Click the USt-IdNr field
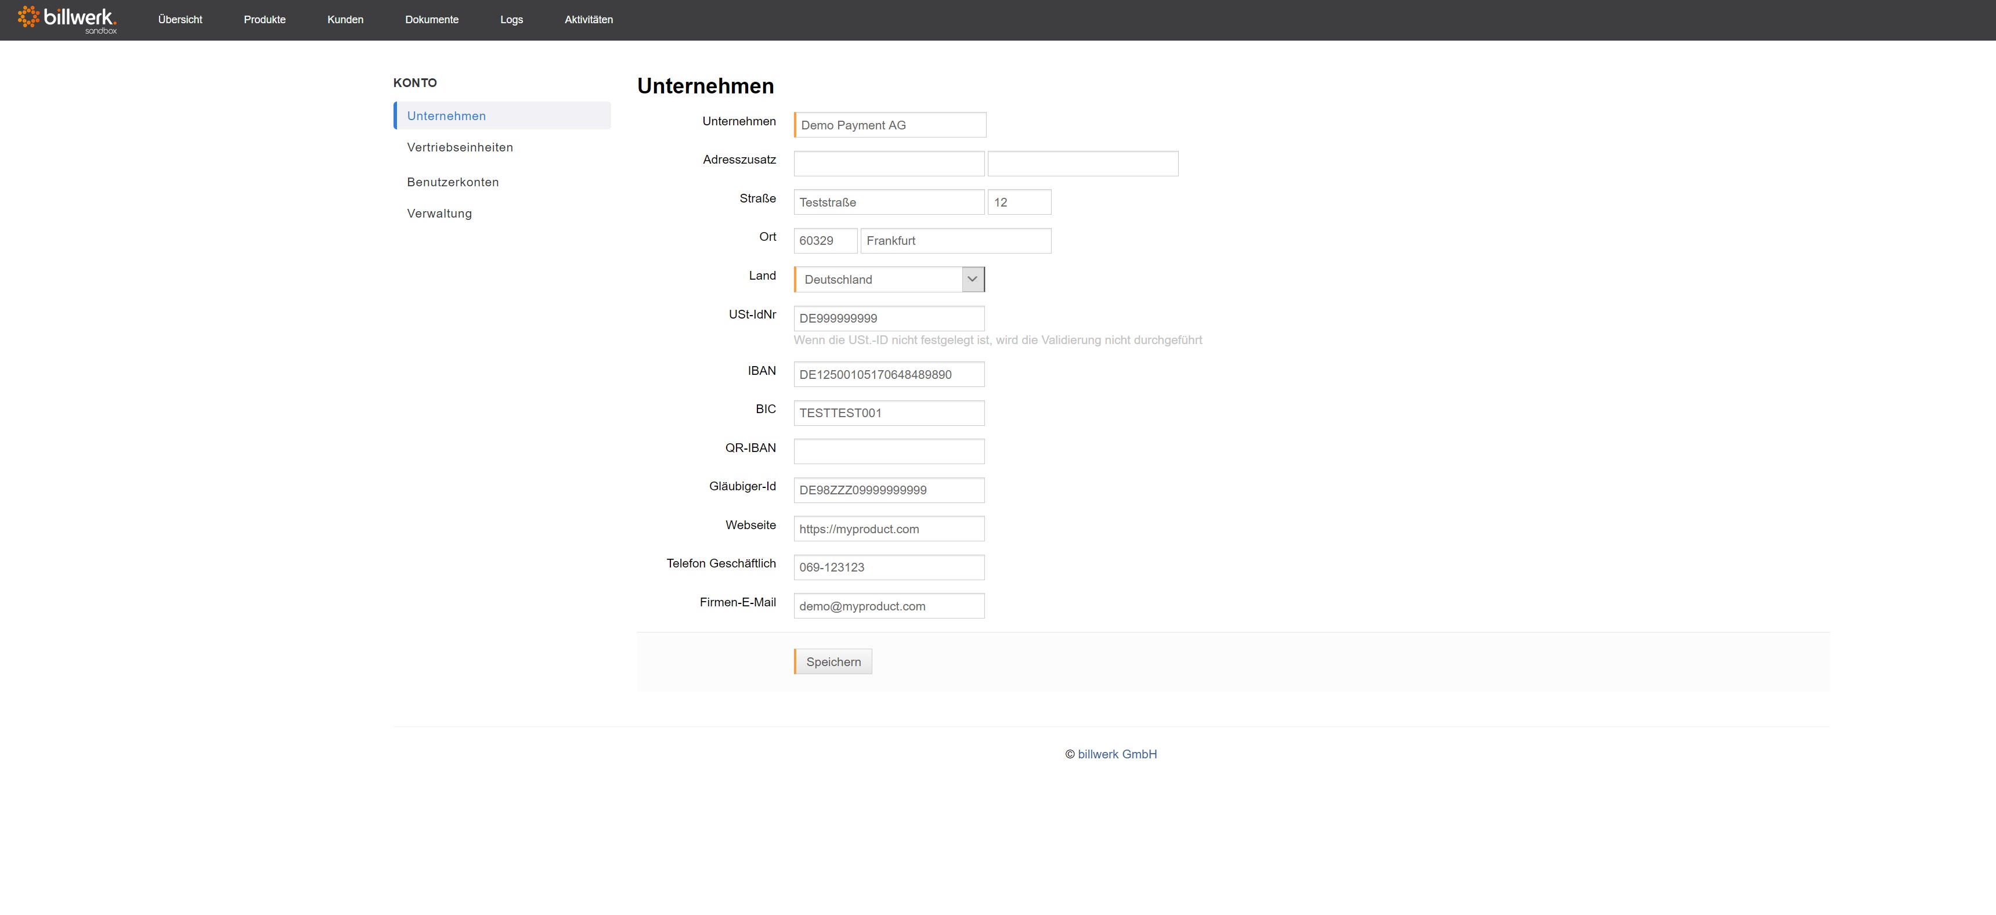The width and height of the screenshot is (1996, 915). pos(889,319)
